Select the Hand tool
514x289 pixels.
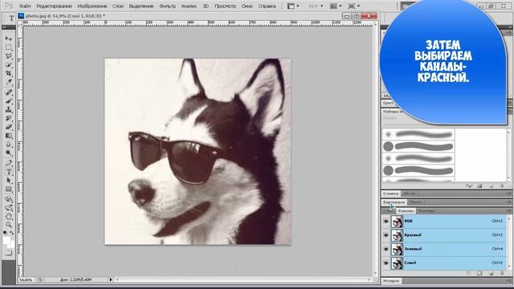click(9, 216)
